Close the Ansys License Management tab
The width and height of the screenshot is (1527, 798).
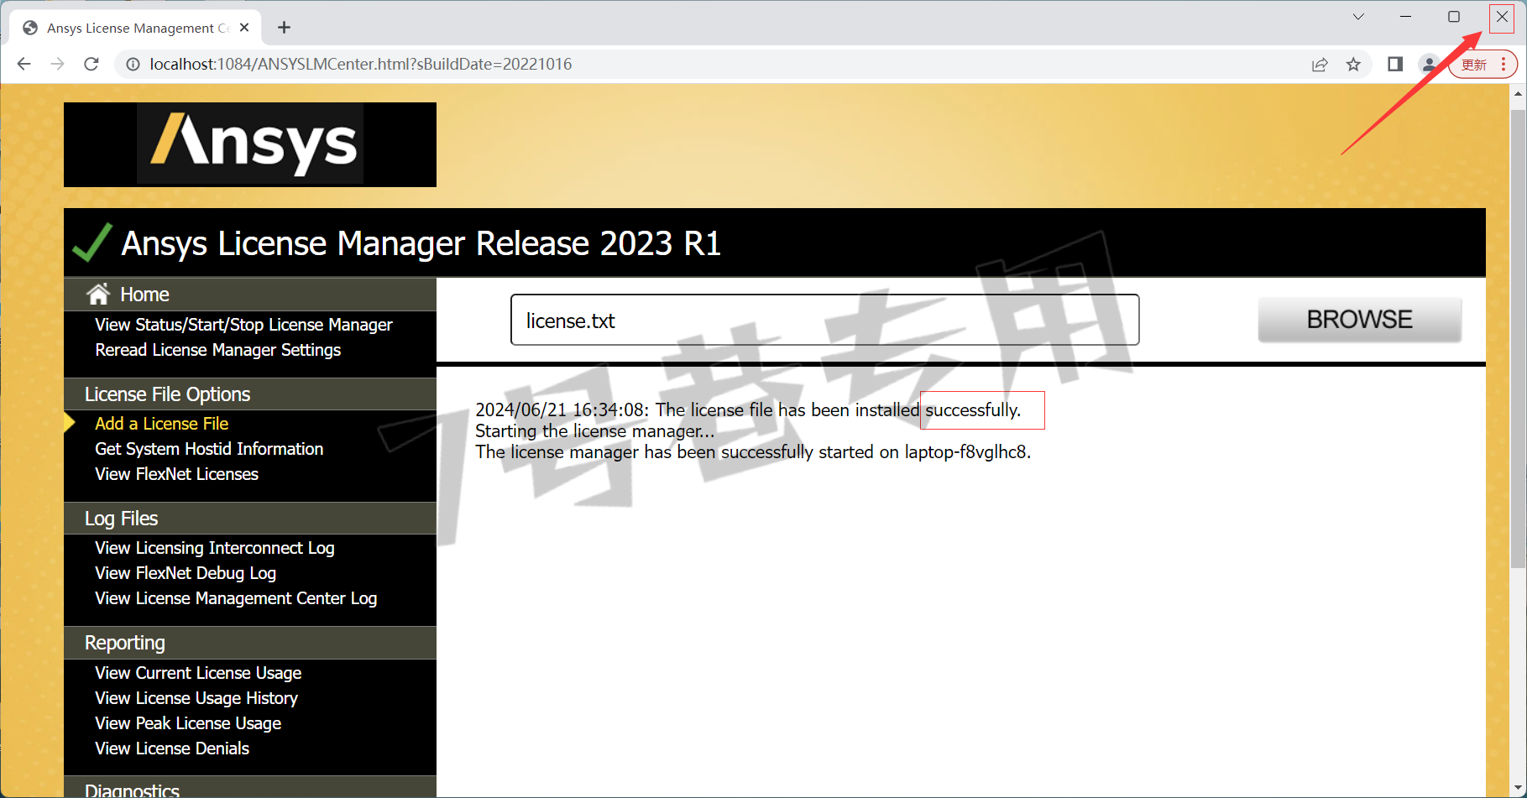tap(244, 28)
